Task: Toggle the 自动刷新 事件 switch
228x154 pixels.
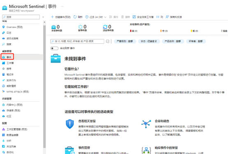Action: click(54, 48)
